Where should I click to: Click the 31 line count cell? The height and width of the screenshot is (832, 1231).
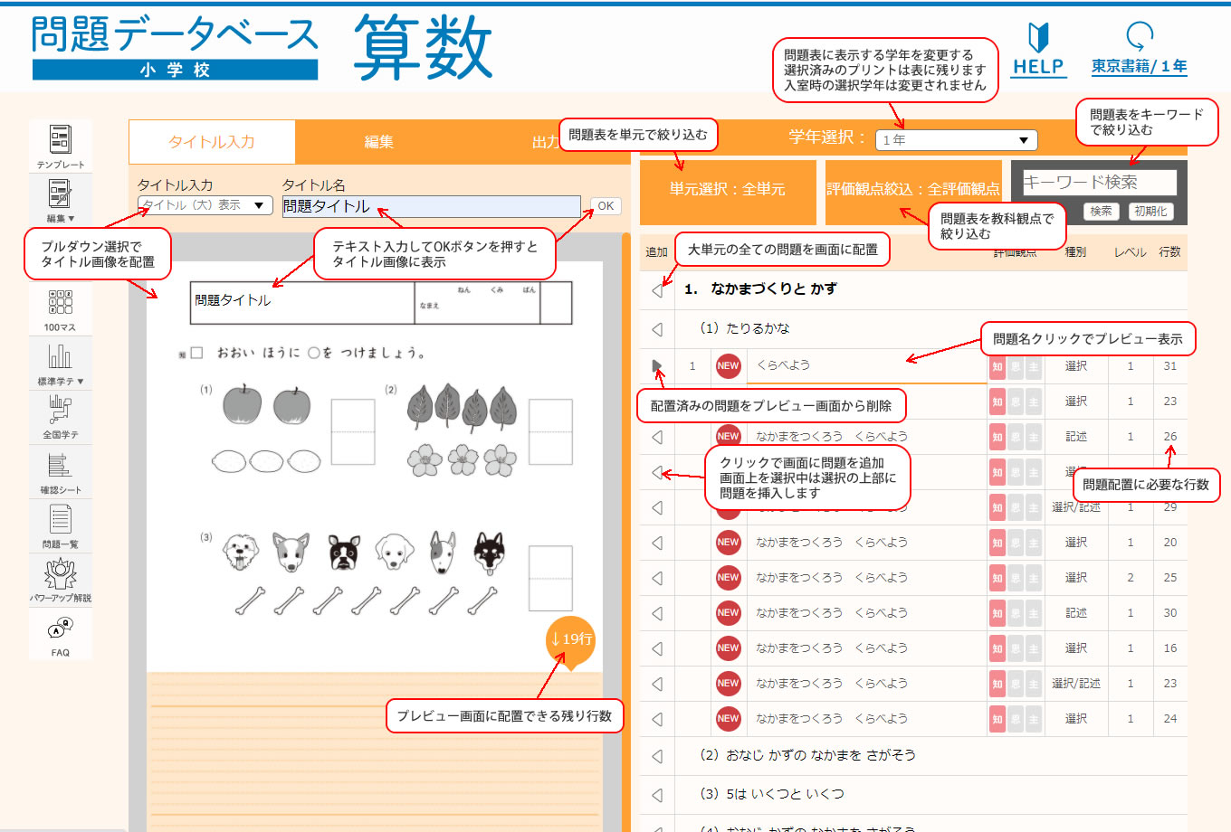pos(1169,366)
